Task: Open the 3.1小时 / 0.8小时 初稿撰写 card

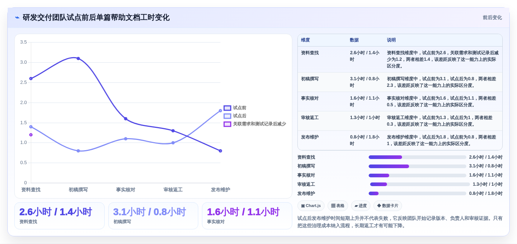Action: pyautogui.click(x=153, y=216)
